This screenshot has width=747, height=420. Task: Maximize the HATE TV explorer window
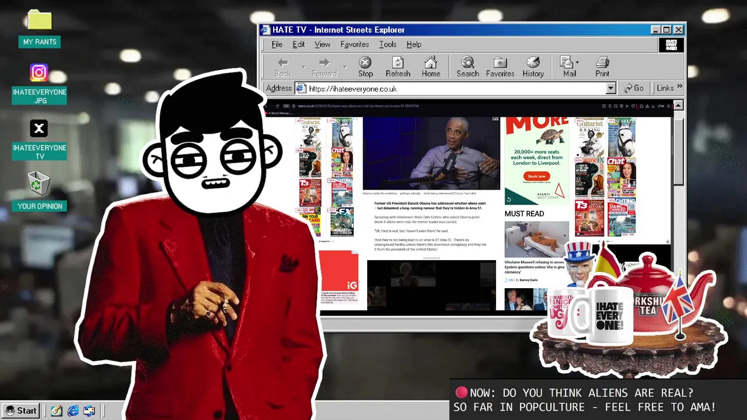tap(666, 30)
